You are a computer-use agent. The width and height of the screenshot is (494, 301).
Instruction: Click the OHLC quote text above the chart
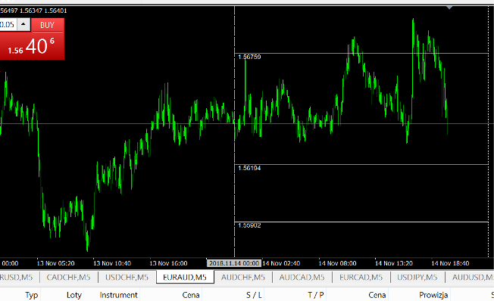33,11
